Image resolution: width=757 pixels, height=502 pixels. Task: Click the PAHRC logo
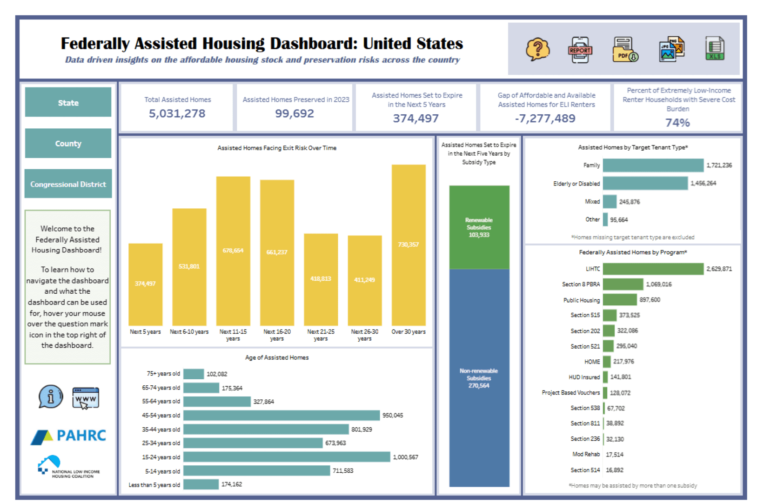point(68,436)
